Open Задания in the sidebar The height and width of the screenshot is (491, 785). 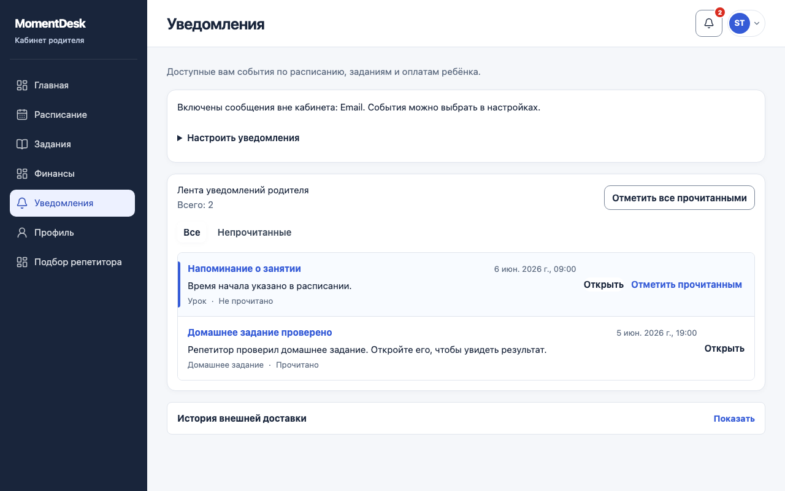(x=72, y=144)
